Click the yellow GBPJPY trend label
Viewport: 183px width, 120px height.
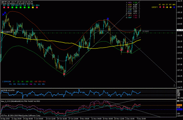tap(155, 7)
